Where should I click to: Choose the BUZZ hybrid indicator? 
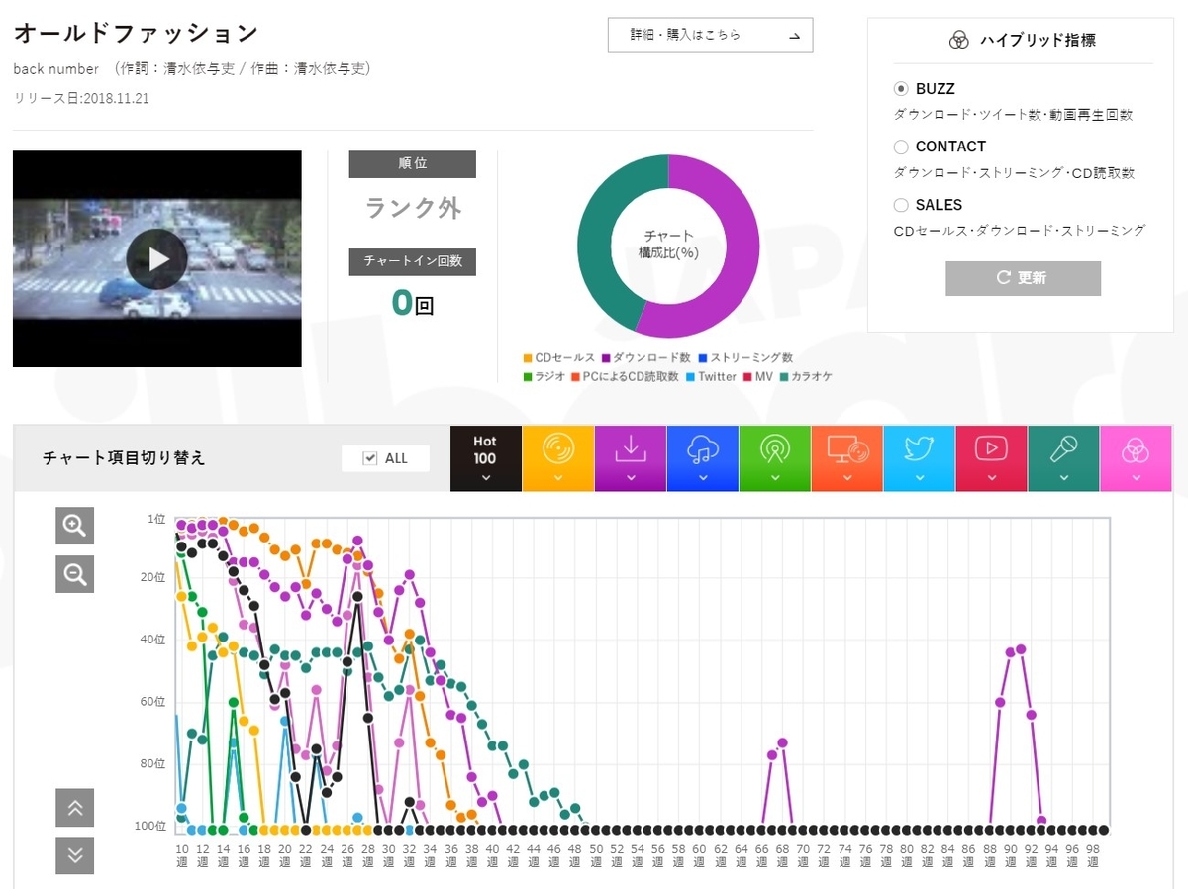901,89
